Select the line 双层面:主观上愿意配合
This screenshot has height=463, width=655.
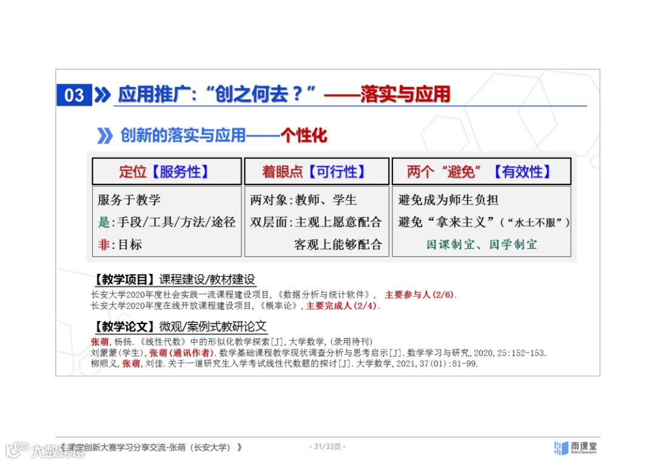pos(316,222)
